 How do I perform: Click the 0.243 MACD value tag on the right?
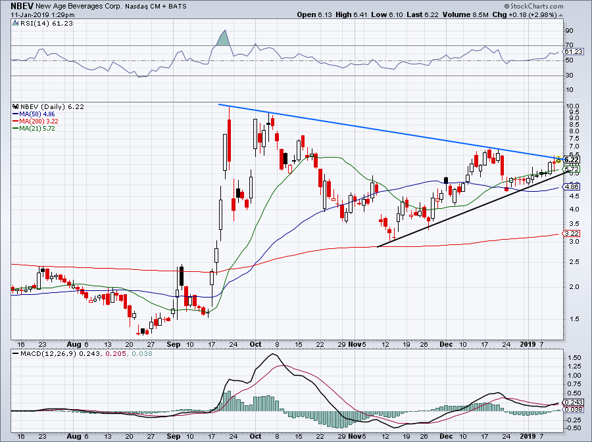pos(574,403)
